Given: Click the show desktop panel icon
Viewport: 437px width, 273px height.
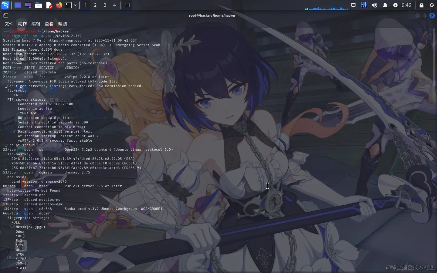Looking at the screenshot, I should click(18, 5).
